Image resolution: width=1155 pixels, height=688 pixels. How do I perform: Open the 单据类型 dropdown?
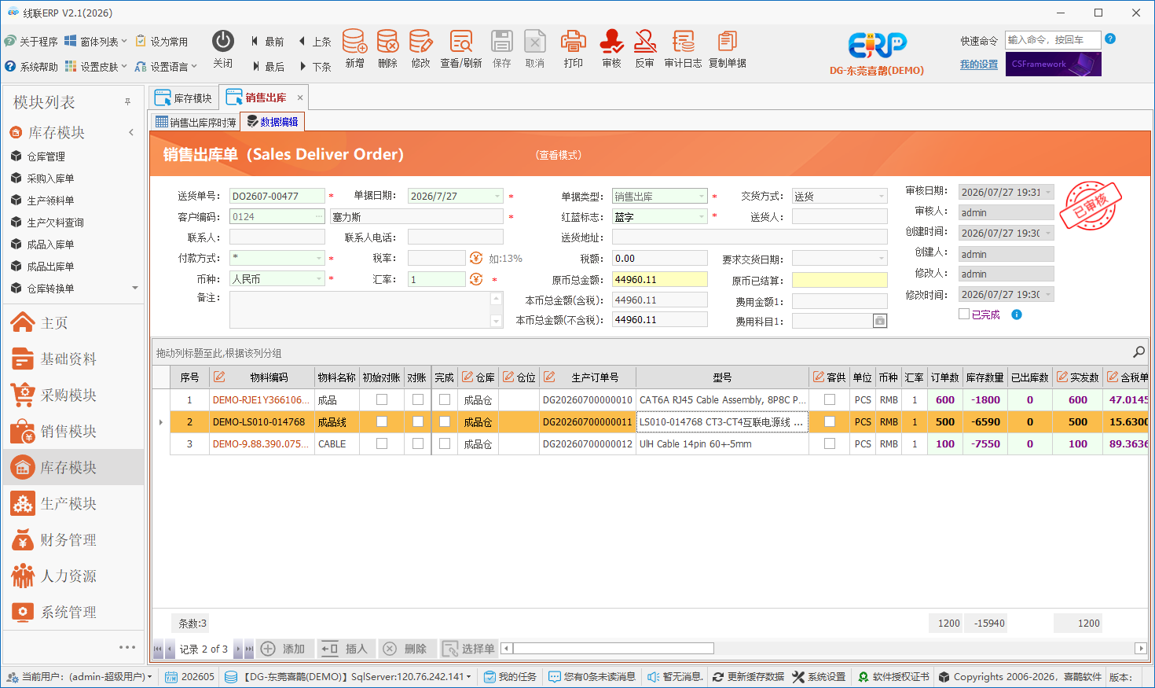pos(702,196)
